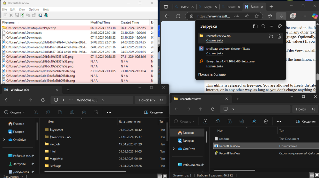Open the Options menu in RecentFilesView
Viewport: 319px width, 178px height.
[34, 9]
